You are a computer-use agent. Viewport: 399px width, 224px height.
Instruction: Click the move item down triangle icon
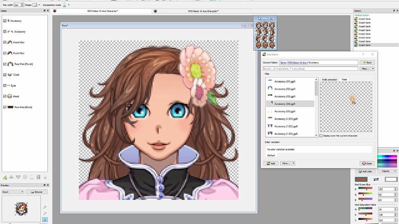click(x=18, y=177)
